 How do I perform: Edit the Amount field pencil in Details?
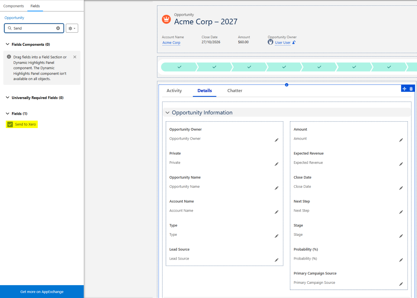(x=401, y=140)
